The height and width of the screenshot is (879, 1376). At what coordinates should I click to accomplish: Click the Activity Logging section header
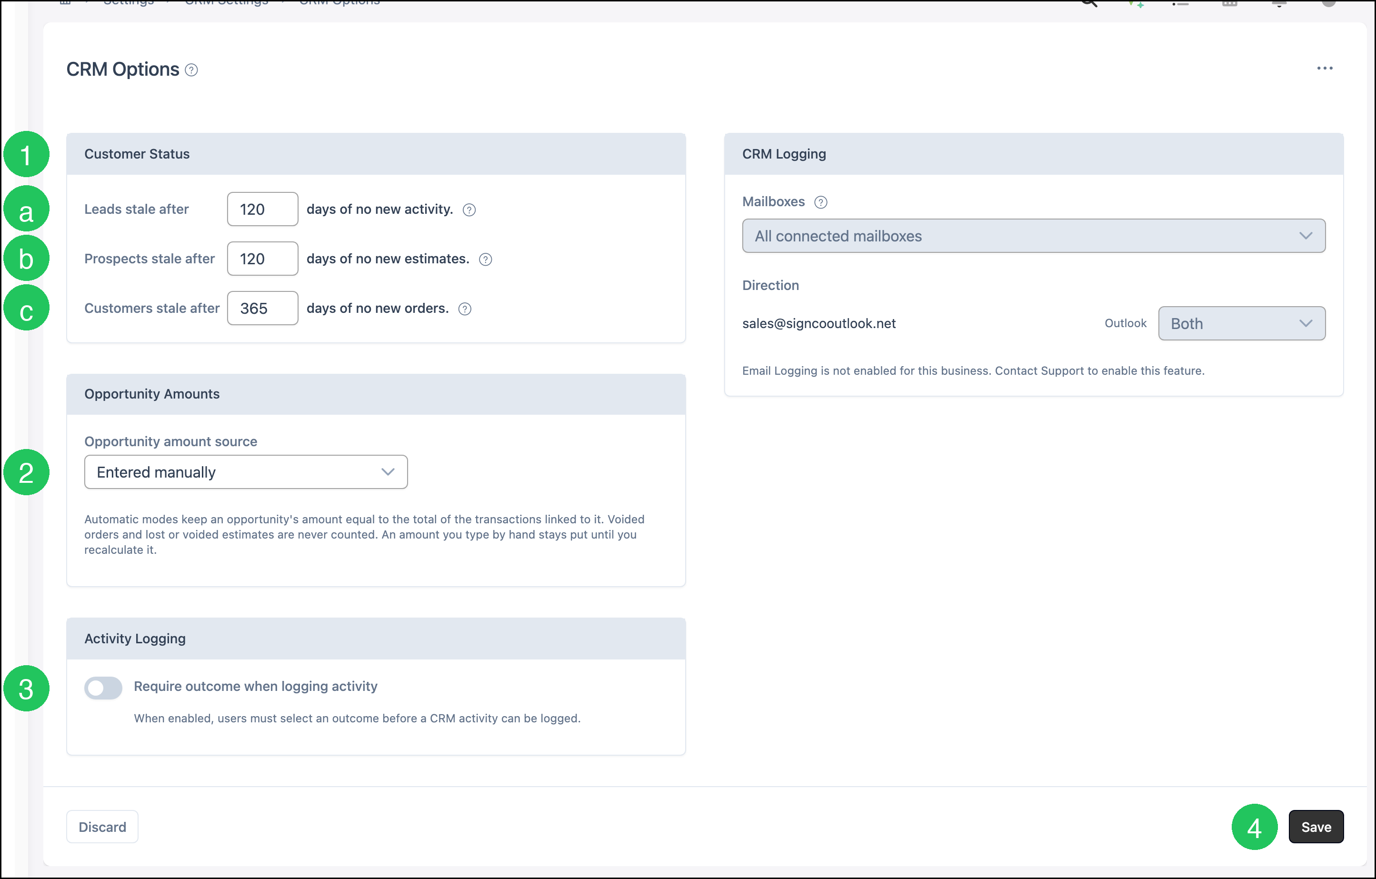(376, 639)
